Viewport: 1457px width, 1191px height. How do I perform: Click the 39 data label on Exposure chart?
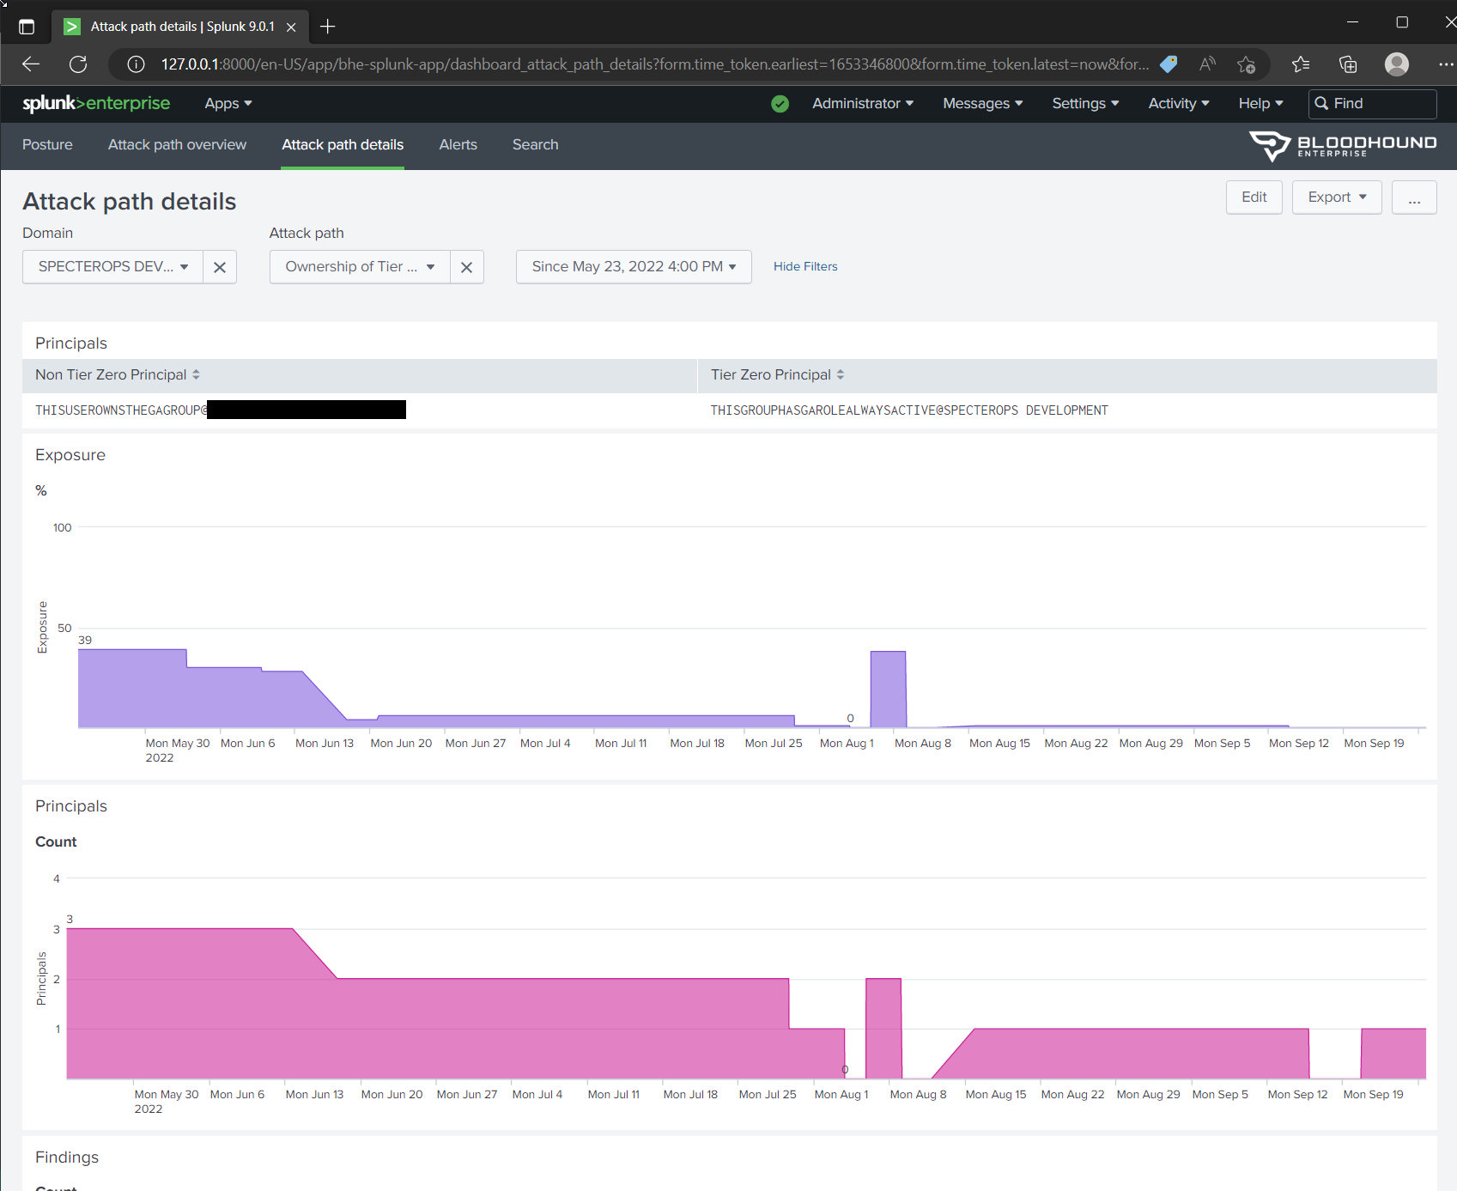(x=85, y=641)
